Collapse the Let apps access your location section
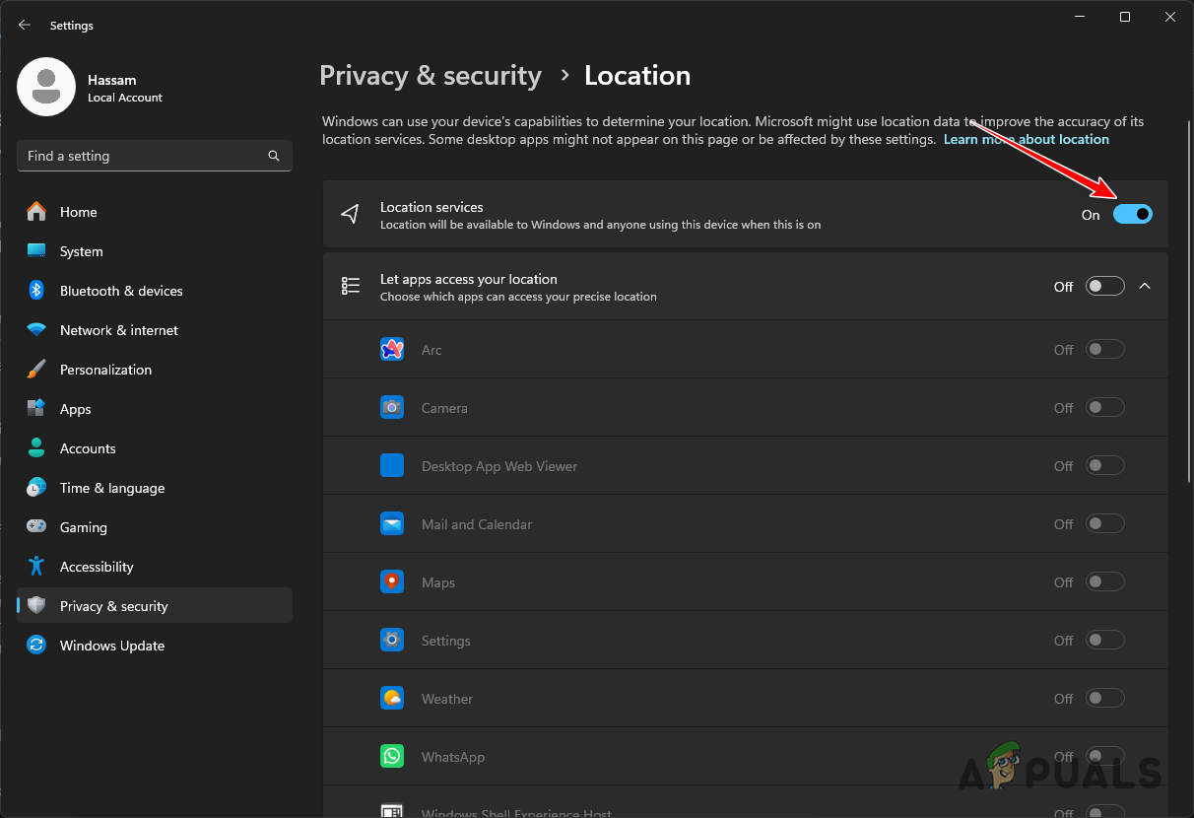Viewport: 1194px width, 818px height. pos(1145,286)
